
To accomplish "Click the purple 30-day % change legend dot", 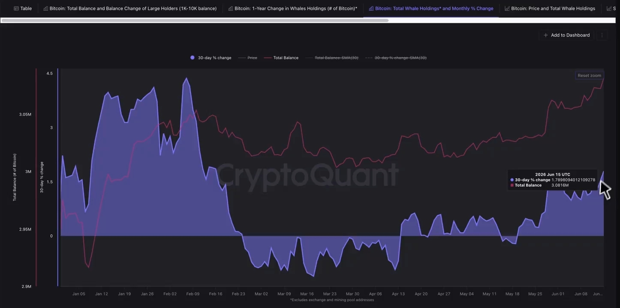I will 193,58.
